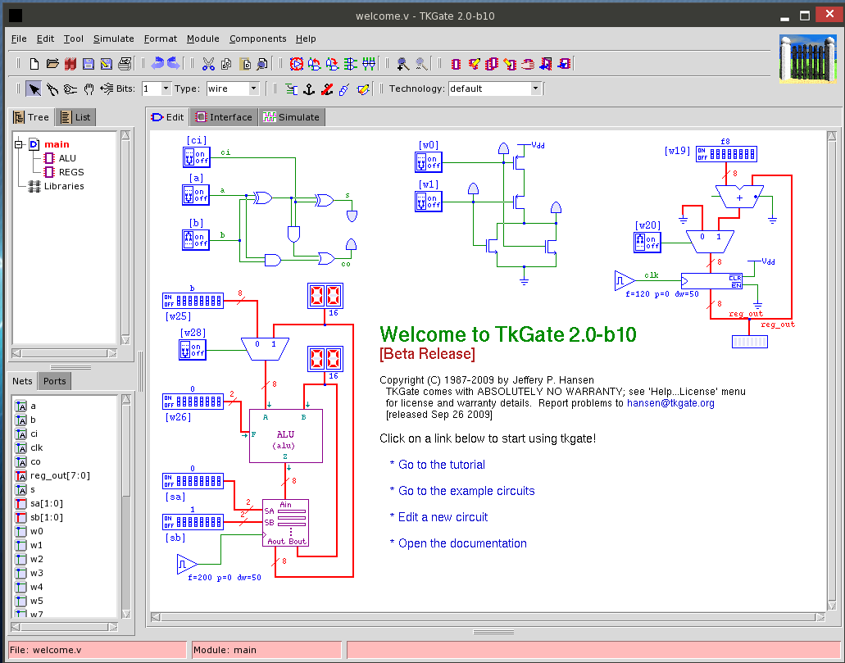Select the ALU module block in circuit
The image size is (845, 663).
[285, 436]
